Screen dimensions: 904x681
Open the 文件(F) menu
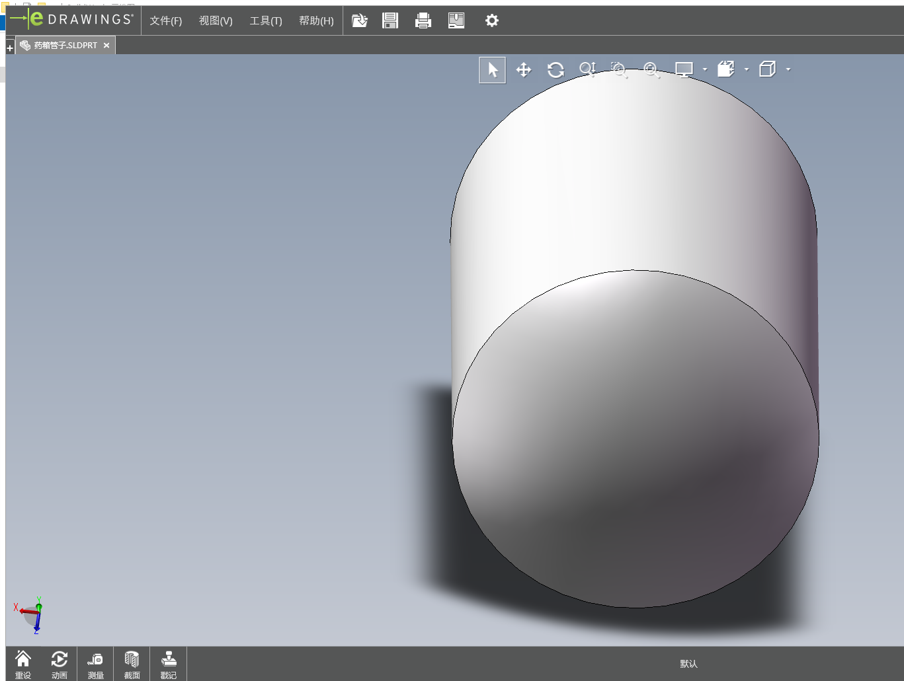tap(165, 20)
